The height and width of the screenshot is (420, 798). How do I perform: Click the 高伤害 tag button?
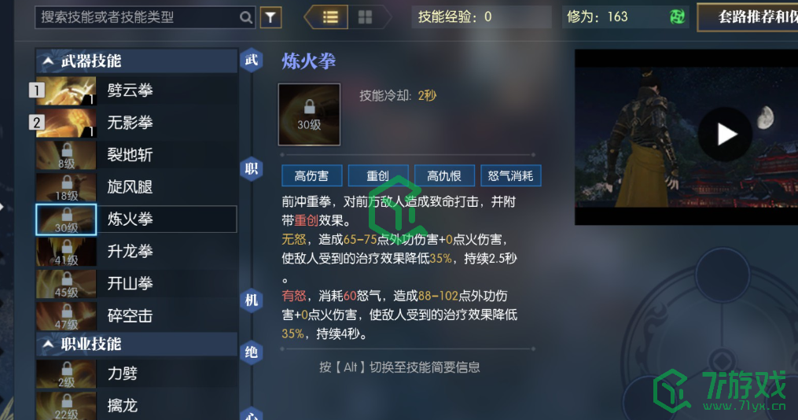(x=311, y=175)
